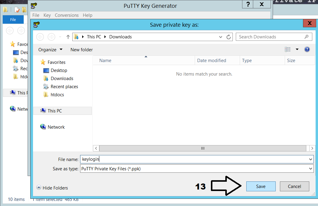Click the Save button
The image size is (318, 206).
(261, 187)
